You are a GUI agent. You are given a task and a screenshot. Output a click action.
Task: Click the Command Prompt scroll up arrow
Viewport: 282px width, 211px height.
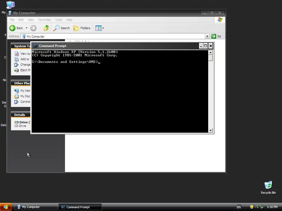pyautogui.click(x=210, y=52)
